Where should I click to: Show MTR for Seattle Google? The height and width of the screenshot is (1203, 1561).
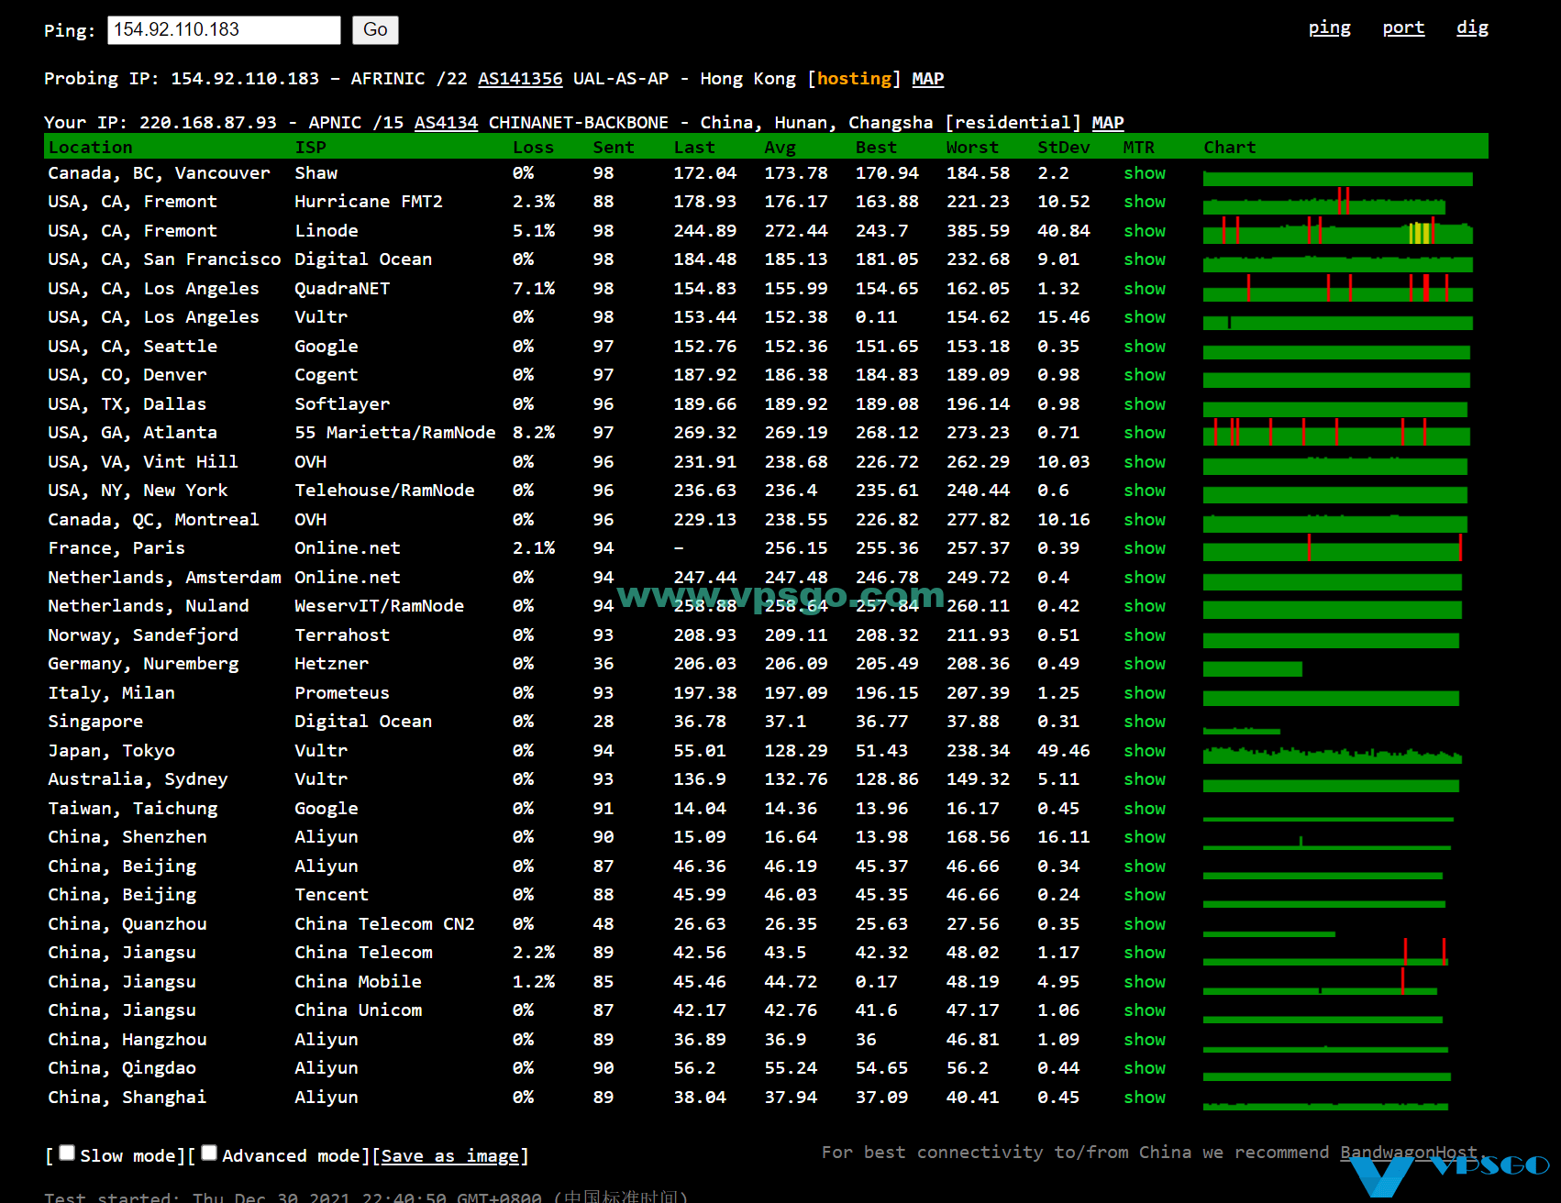pos(1145,347)
